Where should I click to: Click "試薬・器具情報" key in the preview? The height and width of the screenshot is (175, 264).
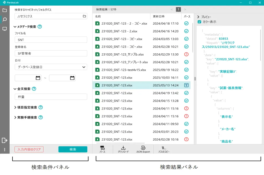click(231, 88)
